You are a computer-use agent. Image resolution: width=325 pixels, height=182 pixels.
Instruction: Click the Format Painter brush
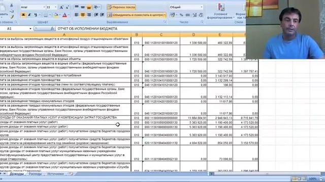pos(12,17)
